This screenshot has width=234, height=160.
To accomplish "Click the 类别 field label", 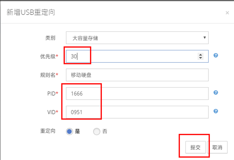I will point(50,38).
